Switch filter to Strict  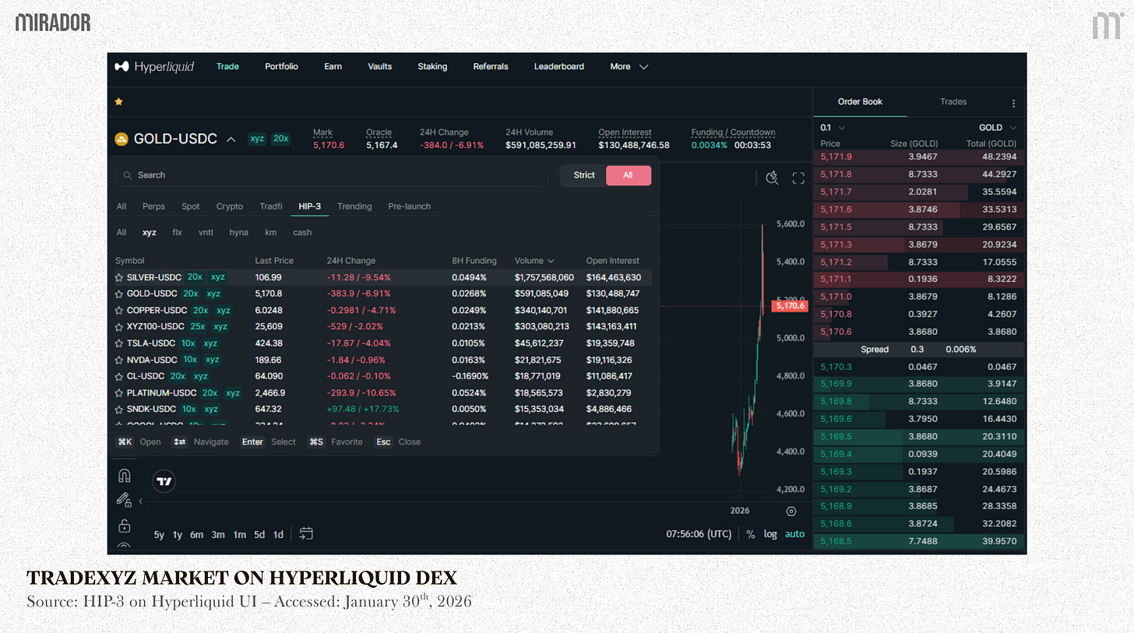[x=584, y=175]
